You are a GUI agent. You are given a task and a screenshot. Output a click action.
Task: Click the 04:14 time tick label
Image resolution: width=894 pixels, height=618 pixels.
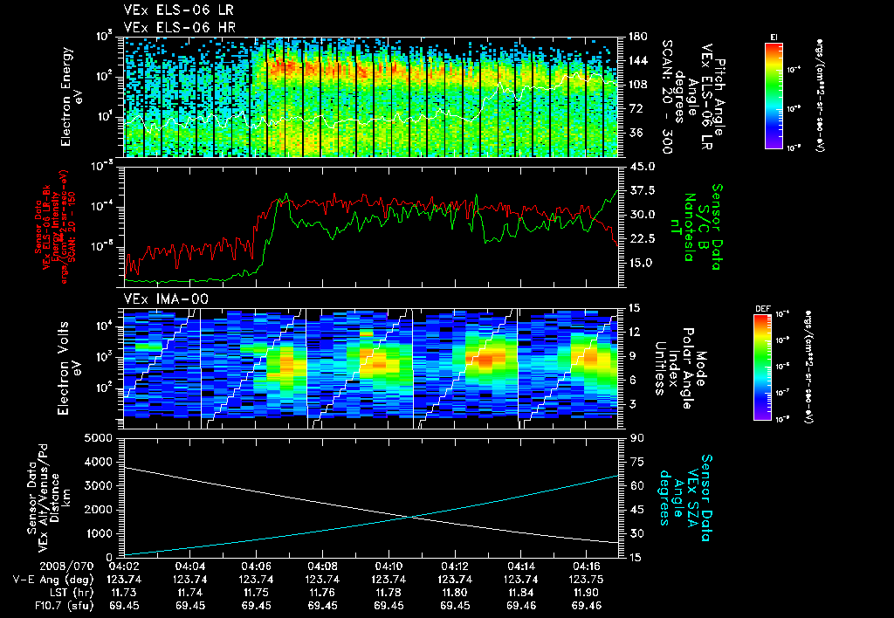tap(521, 566)
